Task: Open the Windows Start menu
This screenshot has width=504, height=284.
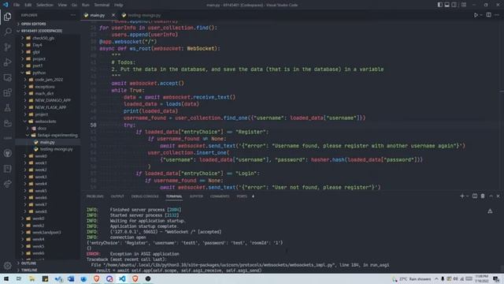Action: (x=6, y=278)
